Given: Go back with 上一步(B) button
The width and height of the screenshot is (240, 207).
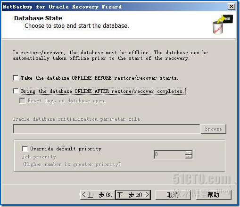Looking at the screenshot, I should pyautogui.click(x=98, y=195).
